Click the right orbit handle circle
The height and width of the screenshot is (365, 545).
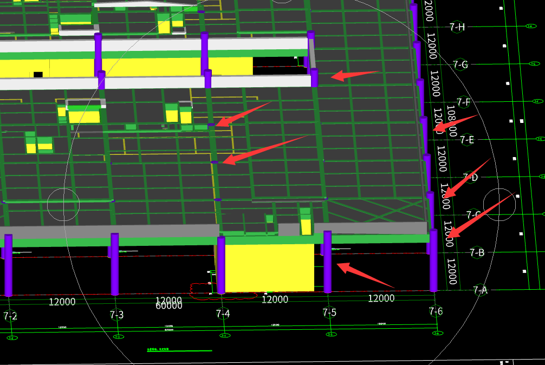[x=499, y=205]
